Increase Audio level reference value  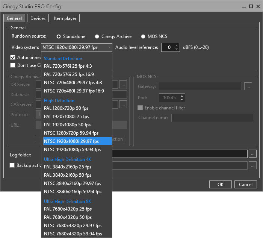coord(177,45)
